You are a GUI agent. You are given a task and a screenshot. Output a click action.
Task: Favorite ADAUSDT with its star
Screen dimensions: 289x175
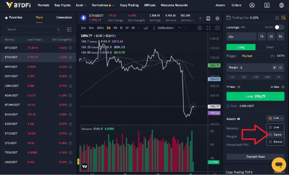coord(70,95)
